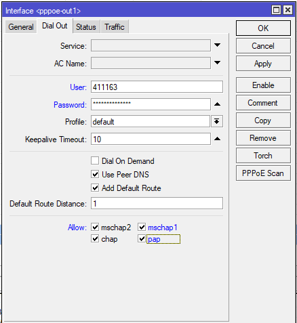The height and width of the screenshot is (323, 297).
Task: Open the Profile dropdown list
Action: click(x=217, y=122)
